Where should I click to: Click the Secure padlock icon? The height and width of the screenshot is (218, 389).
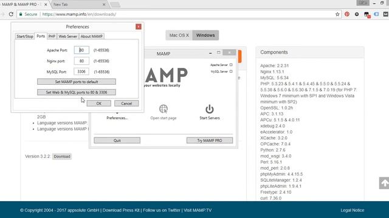(21, 15)
